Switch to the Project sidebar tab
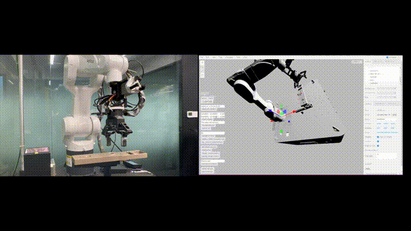The height and width of the screenshot is (231, 411). (378, 62)
